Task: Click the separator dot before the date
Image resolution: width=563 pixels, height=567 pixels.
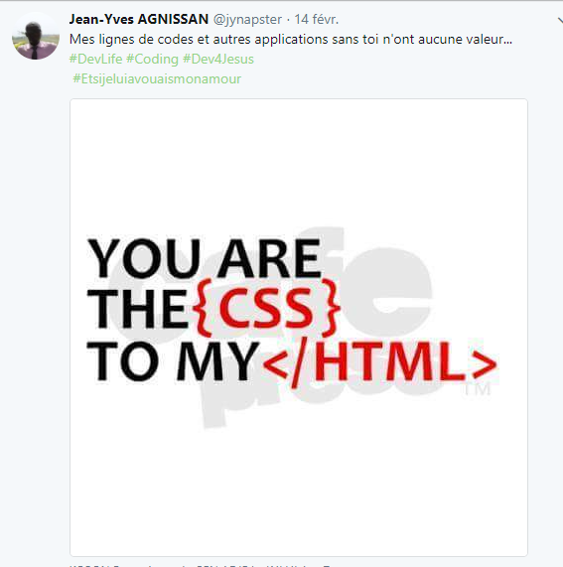Action: (x=288, y=20)
